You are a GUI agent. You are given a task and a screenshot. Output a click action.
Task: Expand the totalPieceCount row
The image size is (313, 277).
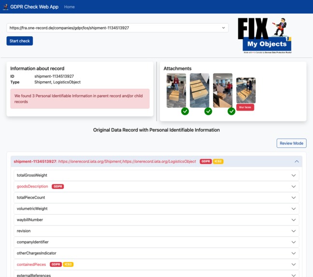156,198
